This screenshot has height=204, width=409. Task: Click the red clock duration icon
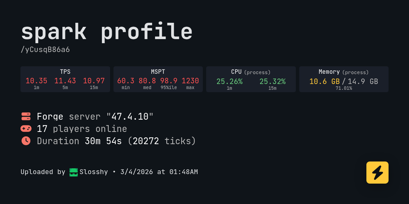coord(26,141)
